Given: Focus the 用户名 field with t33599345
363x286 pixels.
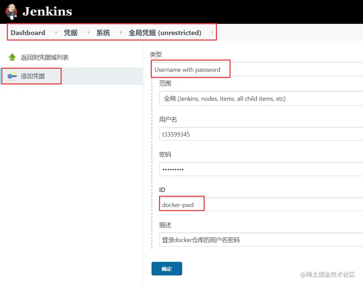Looking at the screenshot, I should point(261,134).
